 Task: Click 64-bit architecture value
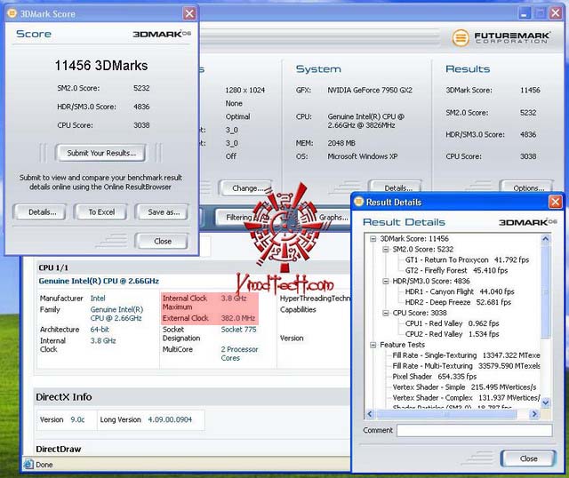(100, 330)
